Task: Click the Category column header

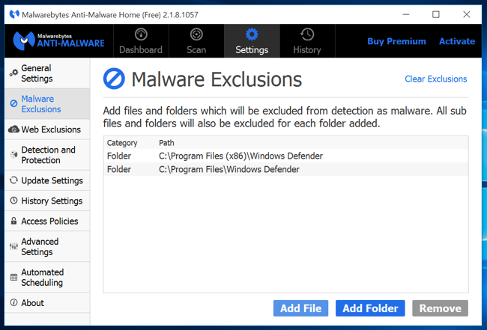Action: (x=122, y=143)
